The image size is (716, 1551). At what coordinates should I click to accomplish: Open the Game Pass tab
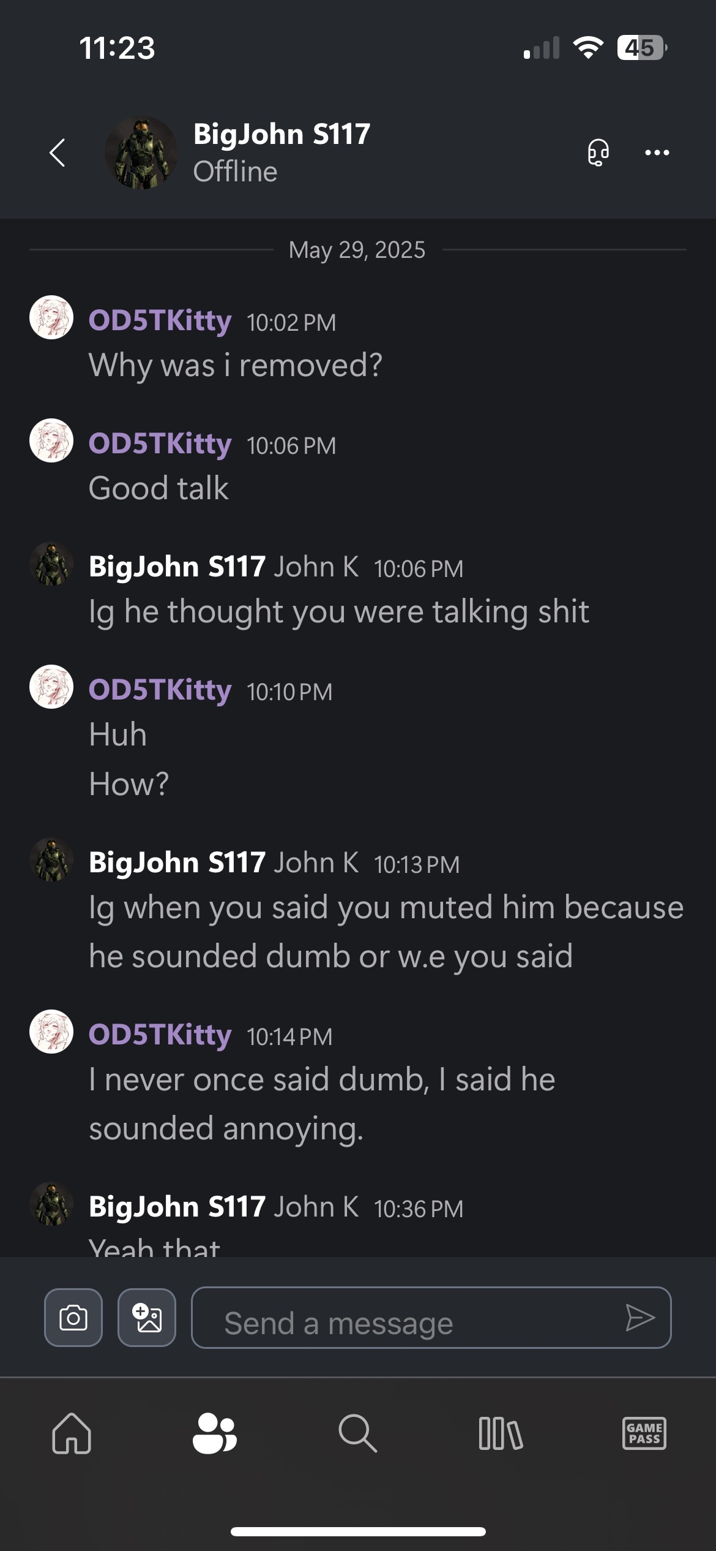[644, 1433]
